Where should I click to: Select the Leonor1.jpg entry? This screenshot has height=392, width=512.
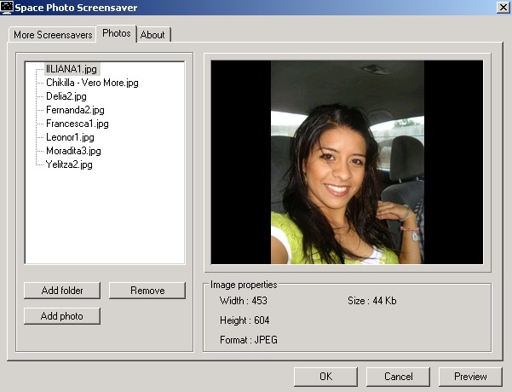[x=70, y=137]
